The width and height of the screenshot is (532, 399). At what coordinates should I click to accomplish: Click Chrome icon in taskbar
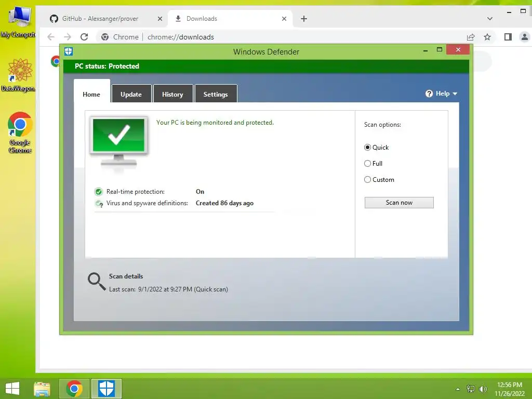(x=74, y=389)
